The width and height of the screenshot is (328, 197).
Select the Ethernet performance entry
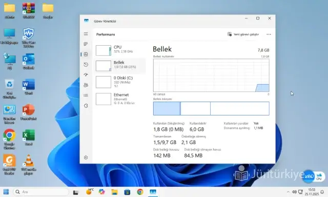(x=120, y=99)
